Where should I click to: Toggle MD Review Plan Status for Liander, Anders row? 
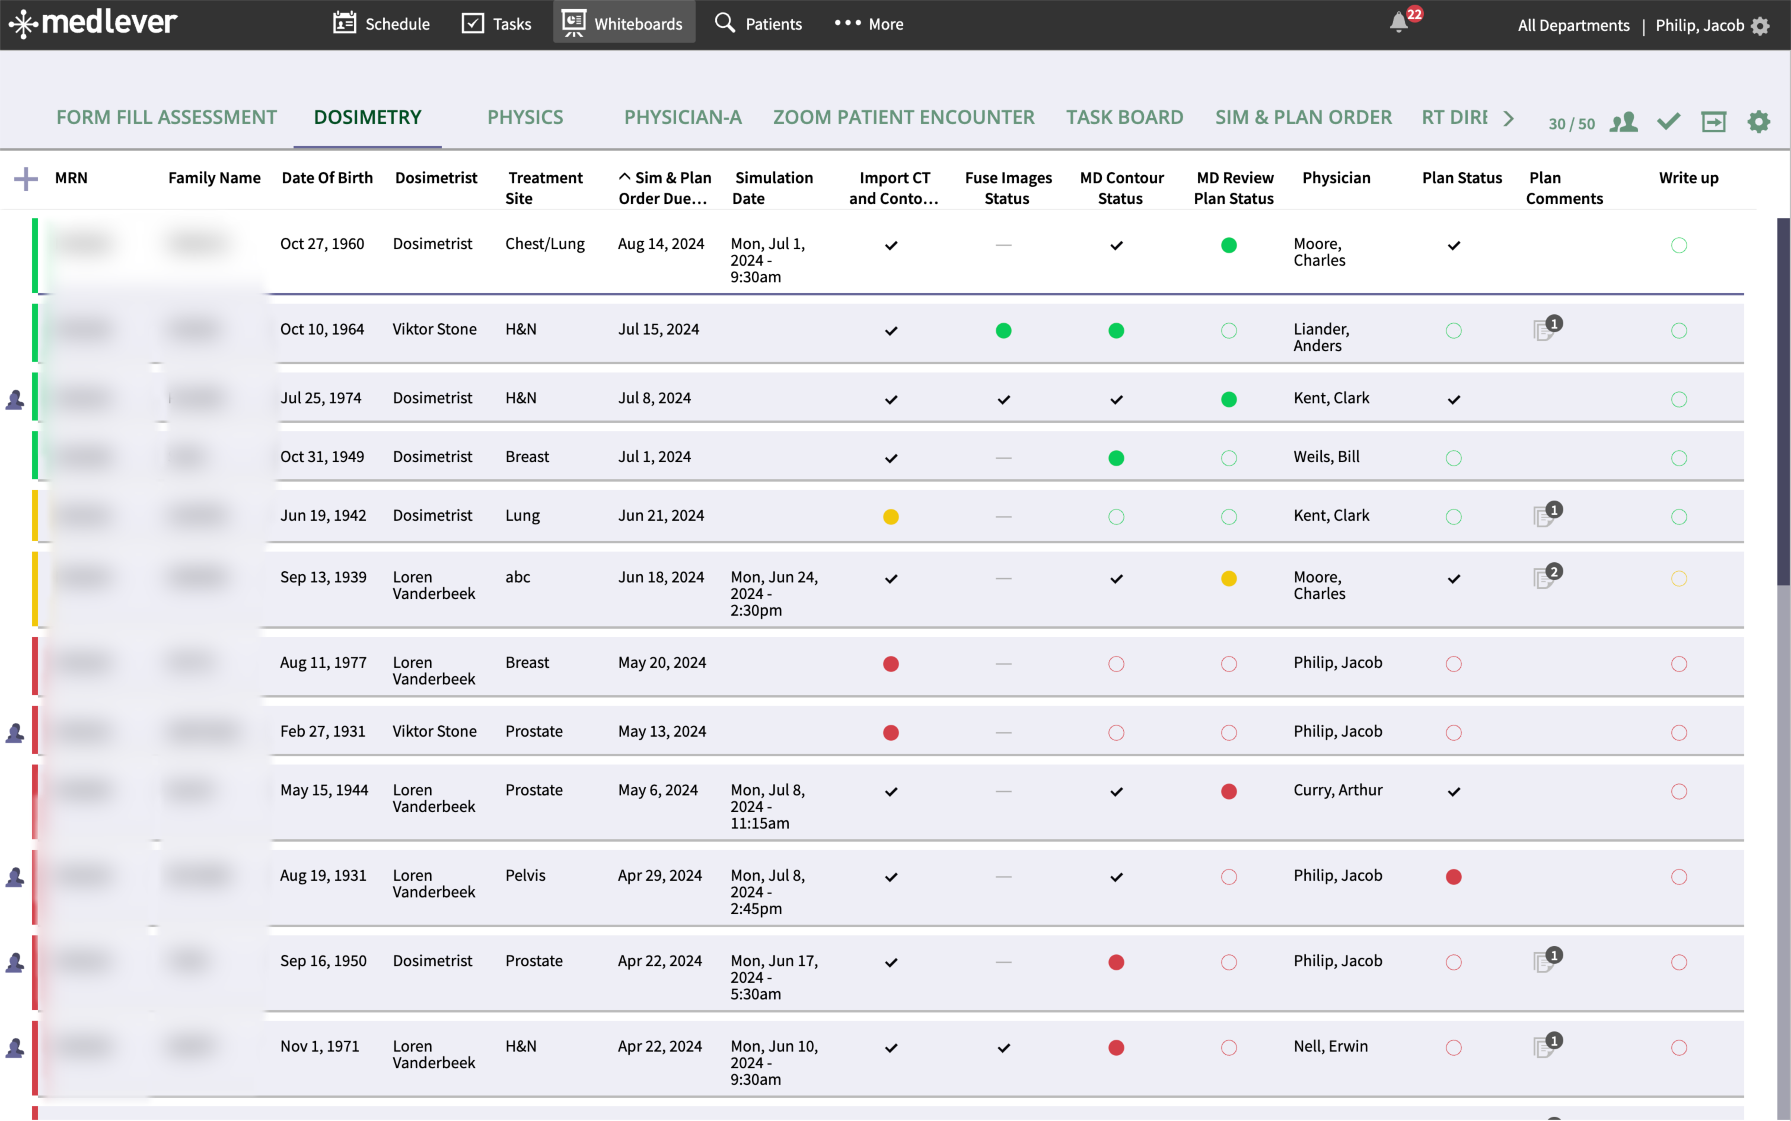(x=1228, y=331)
